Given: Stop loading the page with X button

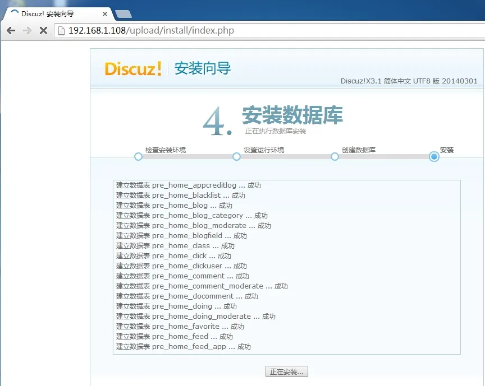Looking at the screenshot, I should coord(44,30).
